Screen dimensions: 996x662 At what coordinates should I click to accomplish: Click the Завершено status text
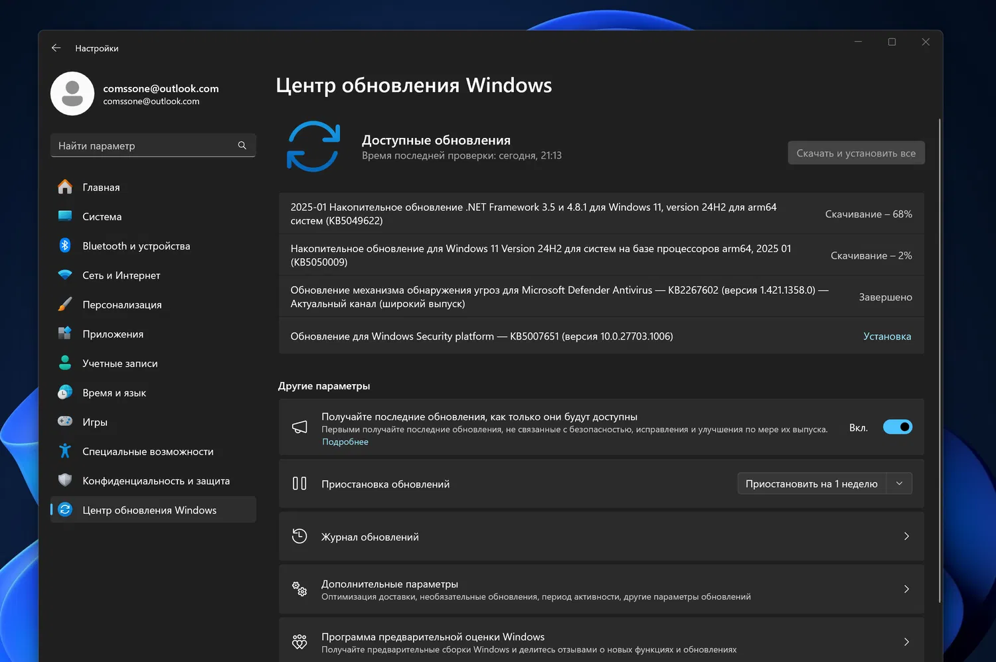886,297
